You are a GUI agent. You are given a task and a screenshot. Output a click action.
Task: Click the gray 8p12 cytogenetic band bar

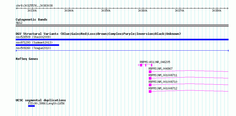click(122, 26)
